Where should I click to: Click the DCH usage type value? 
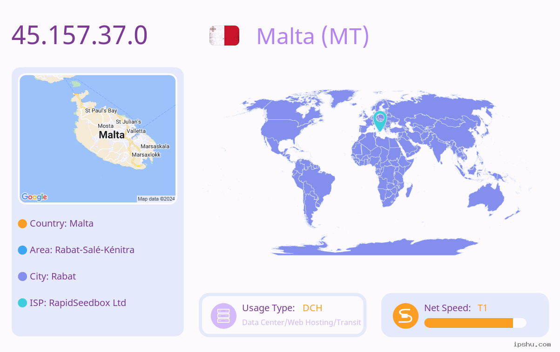[312, 308]
